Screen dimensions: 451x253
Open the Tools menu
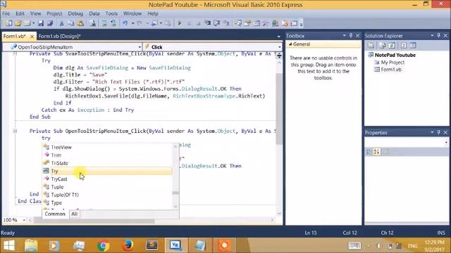[111, 13]
